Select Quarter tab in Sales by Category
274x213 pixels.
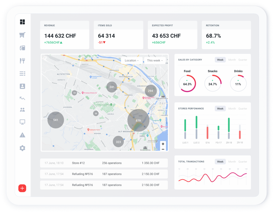pyautogui.click(x=243, y=60)
